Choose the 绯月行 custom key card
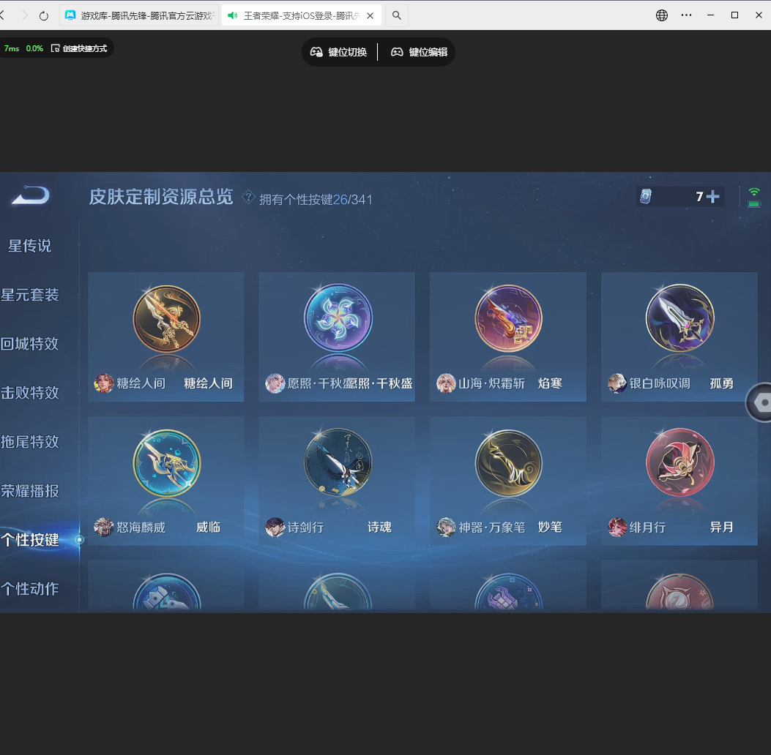 pyautogui.click(x=679, y=480)
